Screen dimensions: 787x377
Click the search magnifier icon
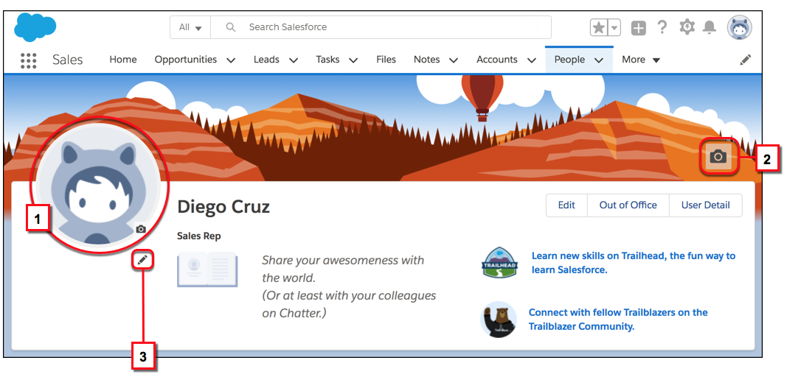tap(230, 27)
